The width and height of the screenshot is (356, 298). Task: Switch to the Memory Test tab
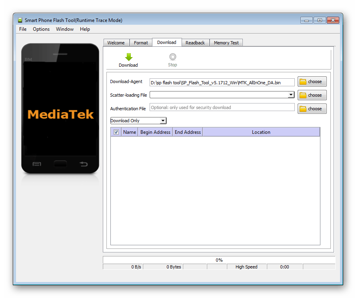226,43
